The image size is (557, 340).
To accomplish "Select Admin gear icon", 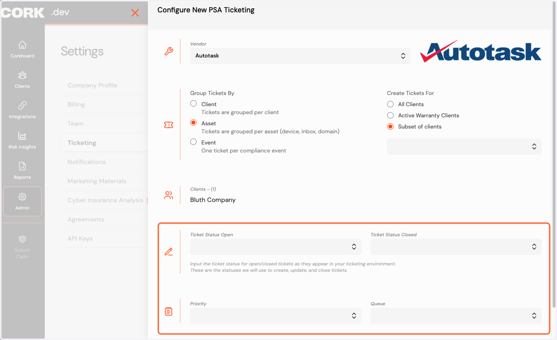I will (x=22, y=197).
